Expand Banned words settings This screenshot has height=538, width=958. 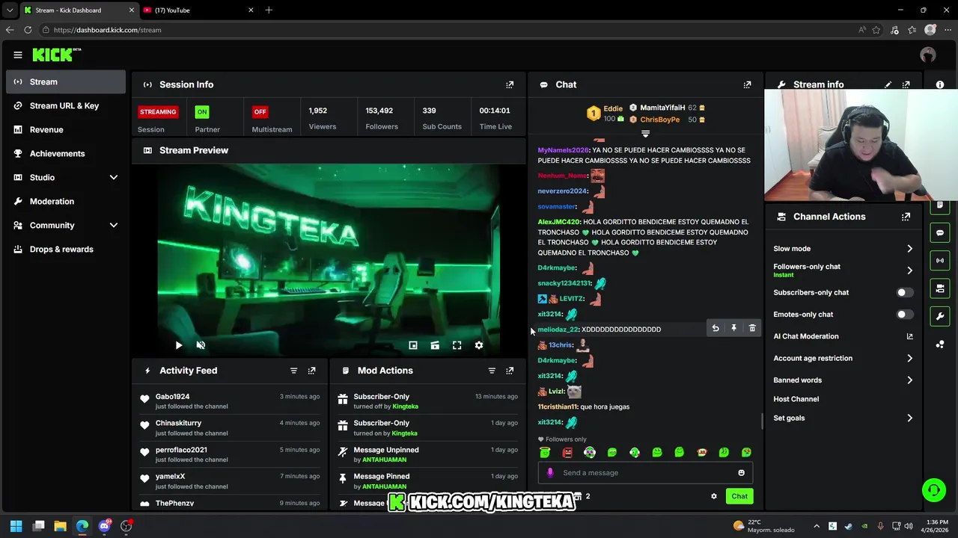point(909,380)
